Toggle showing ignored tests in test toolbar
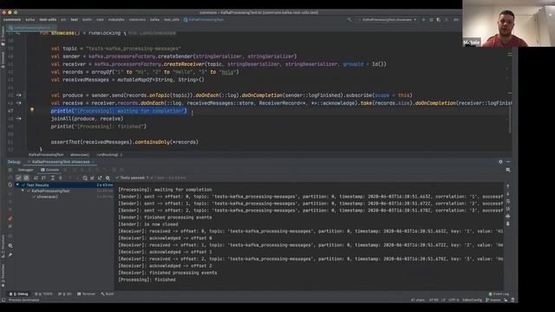This screenshot has height=312, width=555. (26, 178)
